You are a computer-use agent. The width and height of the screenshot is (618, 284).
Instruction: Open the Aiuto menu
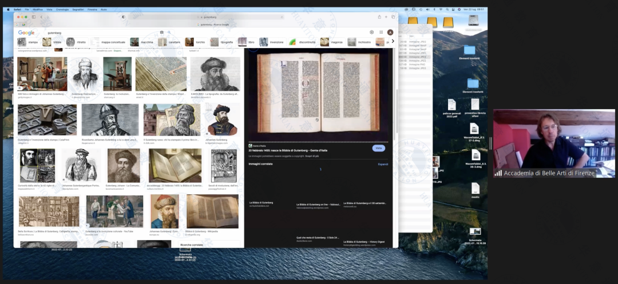coord(104,9)
